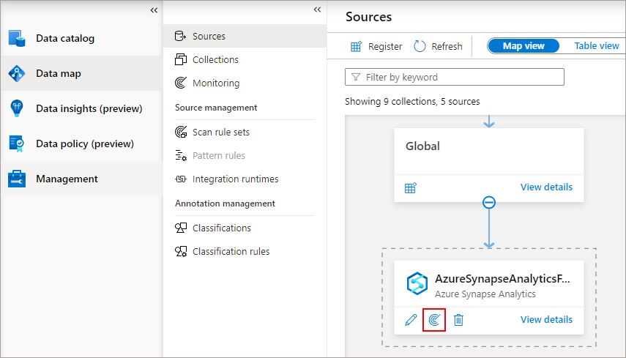Screen dimensions: 626x358
Task: Click the register source icon in Global card
Action: point(411,187)
